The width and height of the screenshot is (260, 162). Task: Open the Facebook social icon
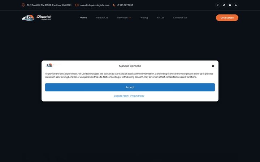[218, 5]
